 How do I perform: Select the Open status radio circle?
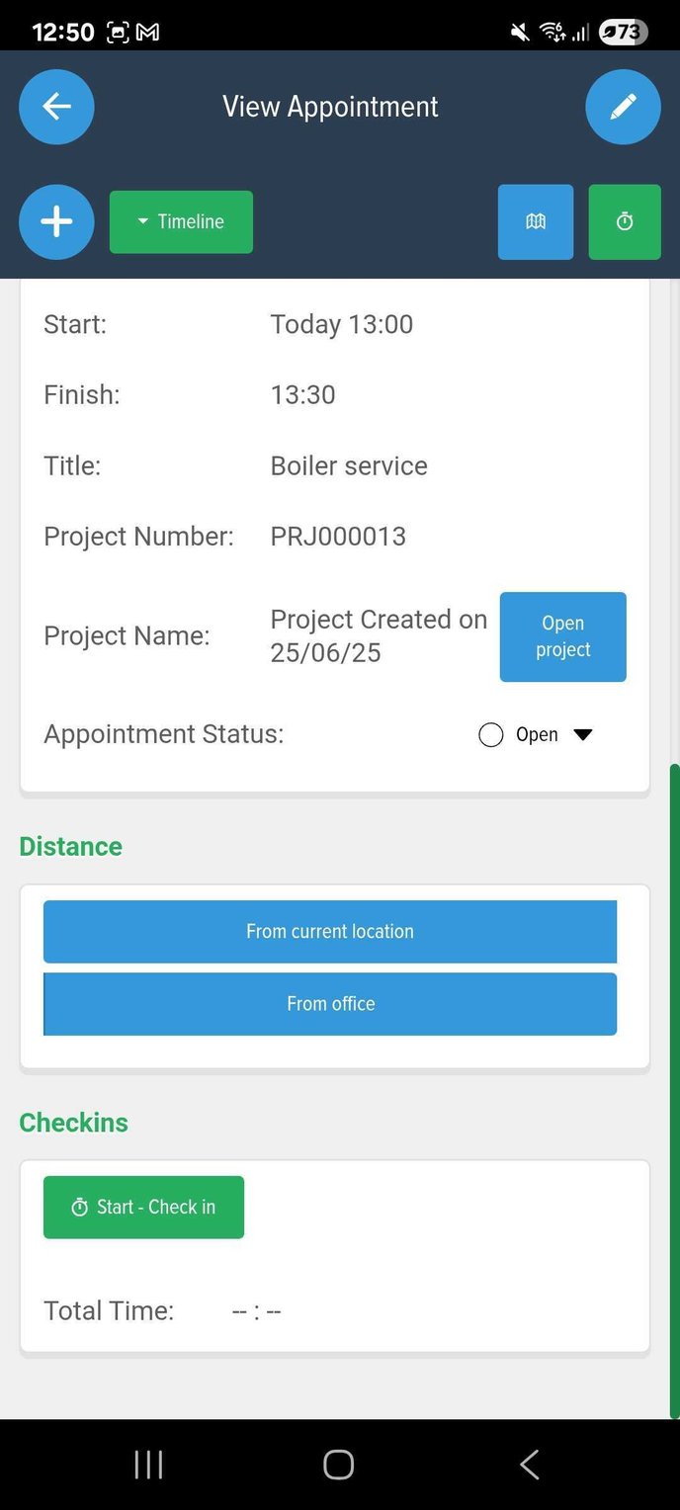(x=491, y=735)
